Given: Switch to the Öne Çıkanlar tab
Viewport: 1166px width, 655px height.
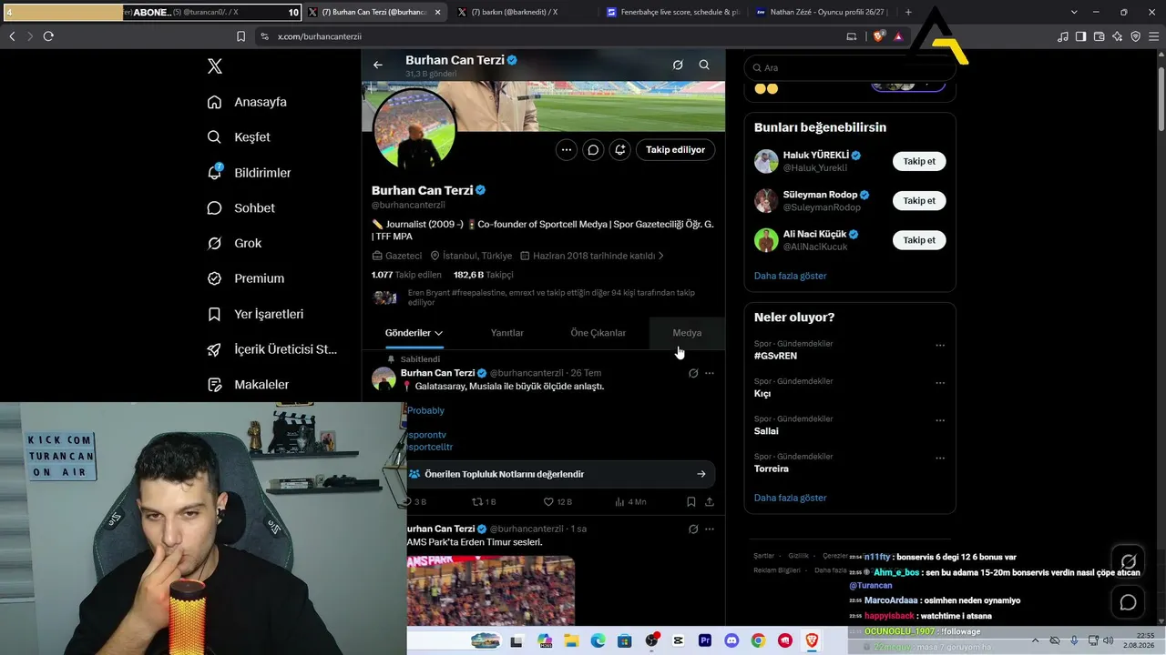Looking at the screenshot, I should 598,333.
